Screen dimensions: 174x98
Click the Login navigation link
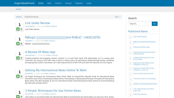(x=89, y=3)
